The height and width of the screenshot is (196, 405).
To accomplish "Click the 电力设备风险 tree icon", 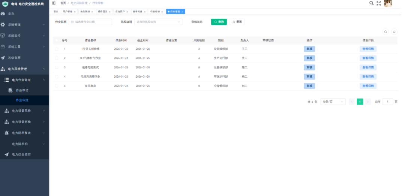I will click(x=7, y=111).
